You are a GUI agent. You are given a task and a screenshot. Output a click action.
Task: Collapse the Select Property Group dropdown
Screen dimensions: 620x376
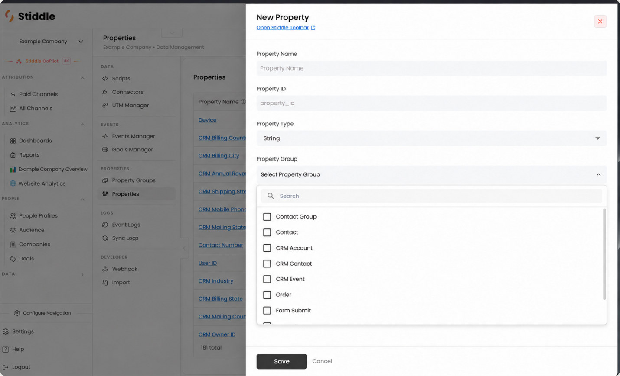[431, 174]
